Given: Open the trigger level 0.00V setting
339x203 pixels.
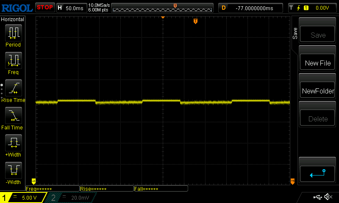Looking at the screenshot, I should click(311, 8).
